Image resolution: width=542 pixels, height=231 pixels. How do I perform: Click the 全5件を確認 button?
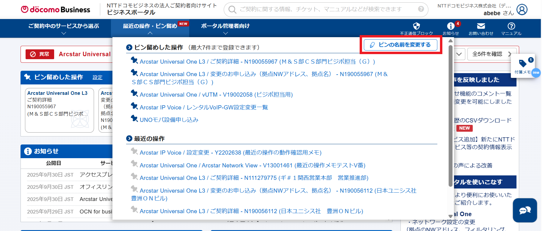tap(491, 54)
